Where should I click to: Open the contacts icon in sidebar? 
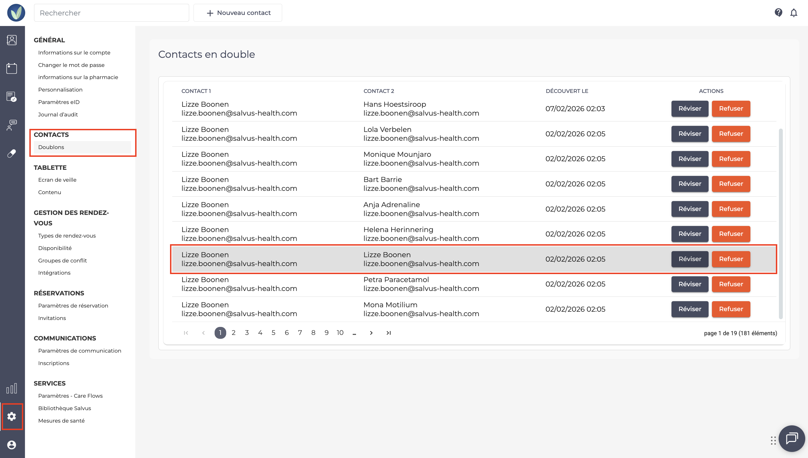(12, 40)
